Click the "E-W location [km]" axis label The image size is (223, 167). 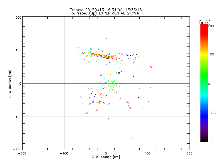pos(106,157)
